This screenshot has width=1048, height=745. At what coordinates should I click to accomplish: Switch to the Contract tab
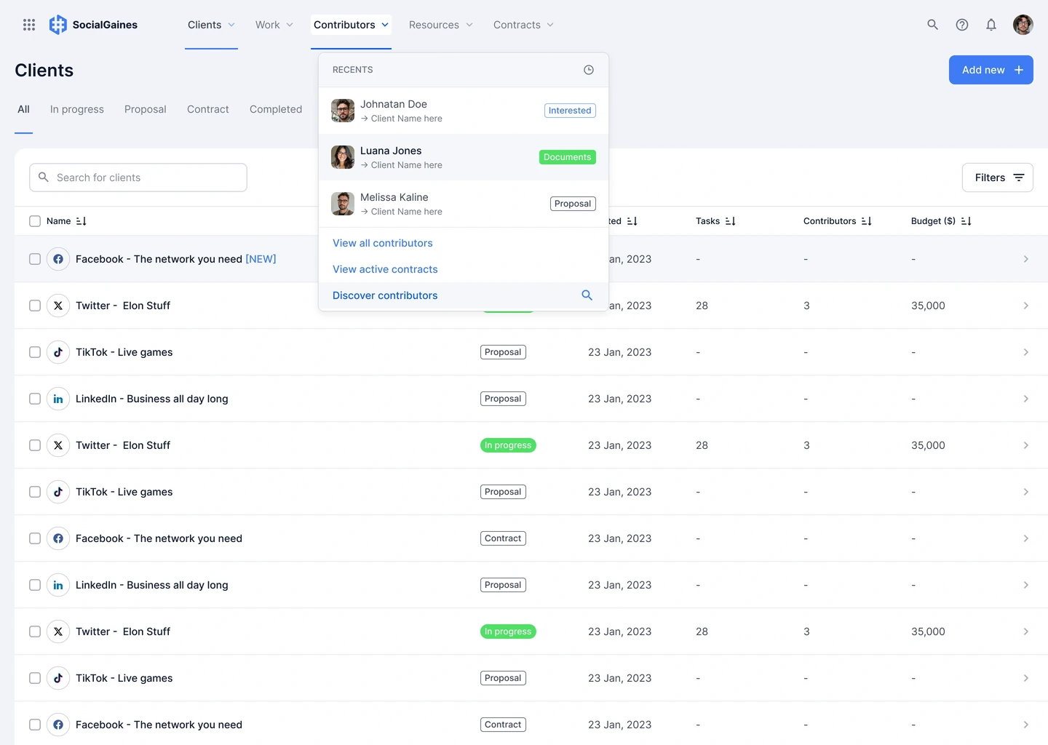[208, 109]
